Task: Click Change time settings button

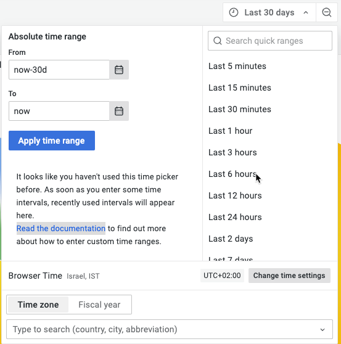Action: [289, 276]
